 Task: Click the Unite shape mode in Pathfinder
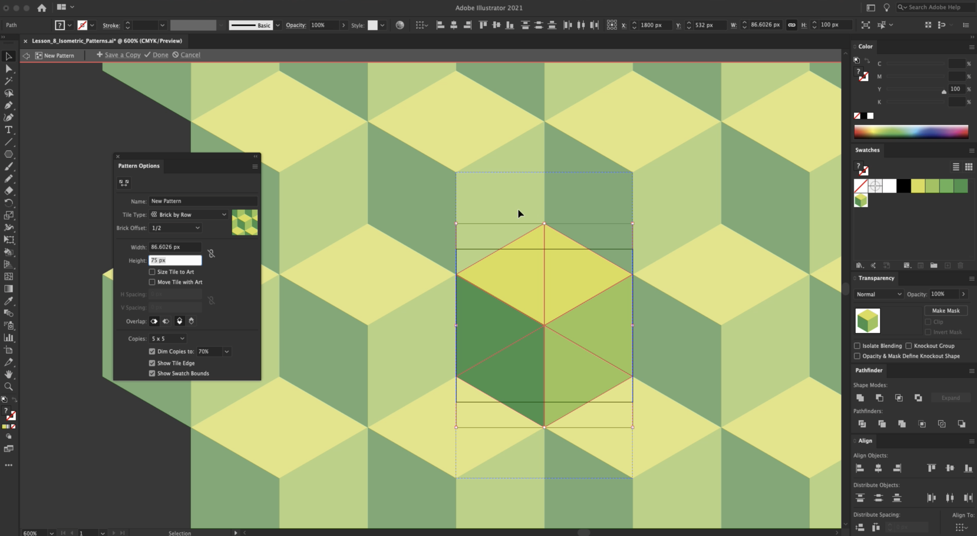tap(859, 398)
